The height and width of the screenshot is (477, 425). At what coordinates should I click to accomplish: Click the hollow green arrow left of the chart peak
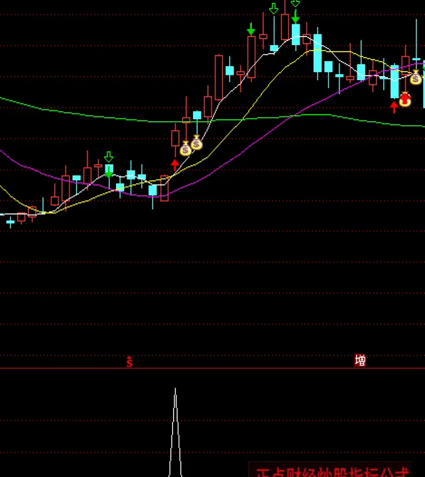tap(273, 9)
